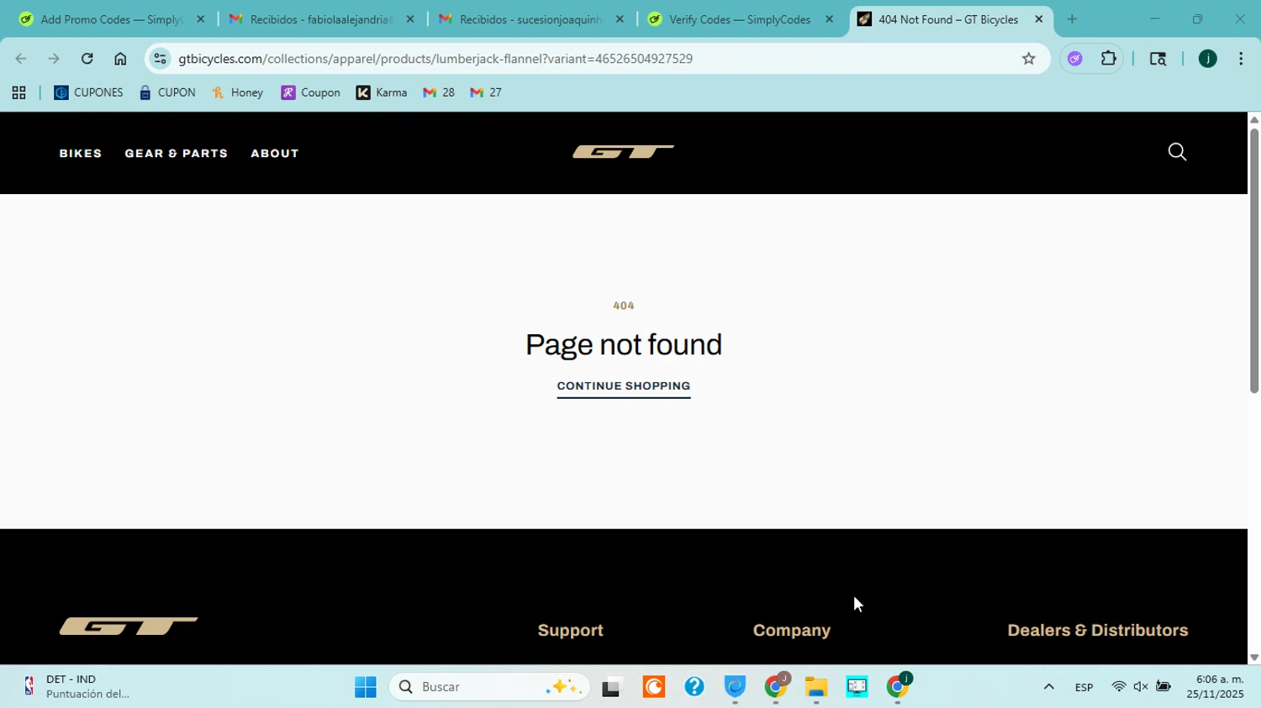Click the Support footer heading

pos(571,631)
